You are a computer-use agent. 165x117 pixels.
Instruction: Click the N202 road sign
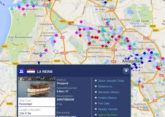pyautogui.click(x=63, y=21)
